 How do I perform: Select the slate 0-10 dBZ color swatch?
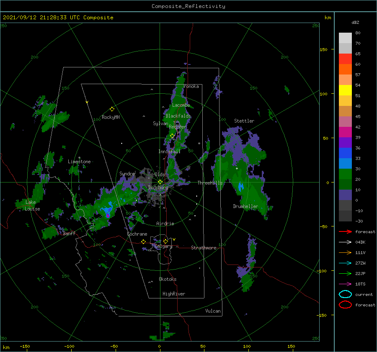point(345,195)
